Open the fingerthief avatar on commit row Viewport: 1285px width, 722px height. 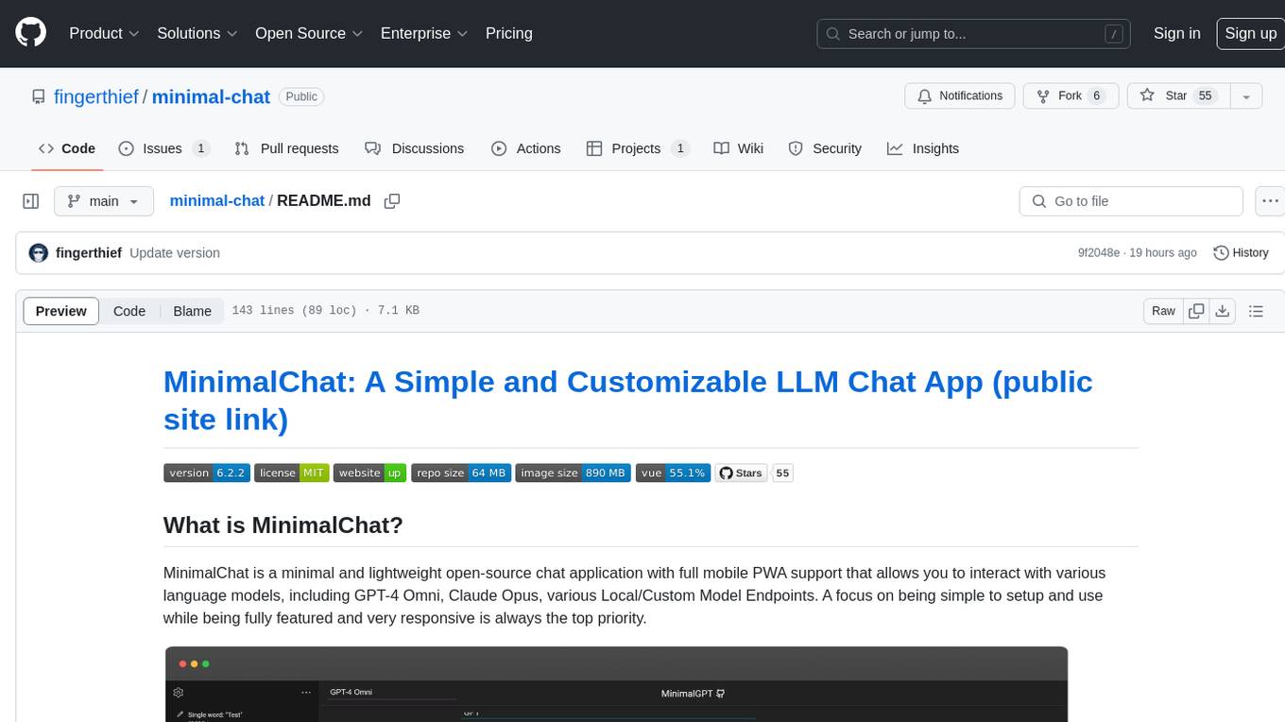39,253
